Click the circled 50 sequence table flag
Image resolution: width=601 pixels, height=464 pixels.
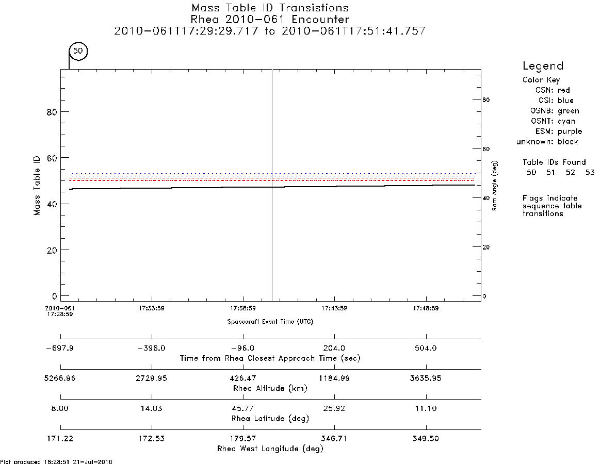(78, 51)
